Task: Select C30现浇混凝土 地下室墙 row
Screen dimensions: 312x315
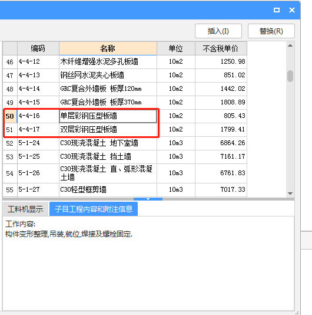Action: (125, 143)
